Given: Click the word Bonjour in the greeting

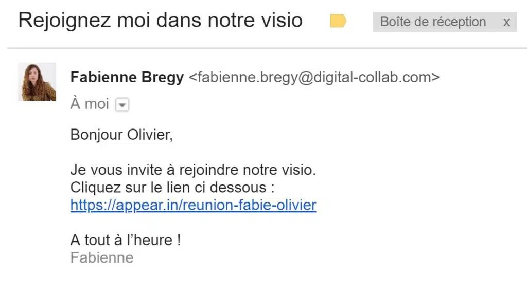Looking at the screenshot, I should click(x=96, y=135).
